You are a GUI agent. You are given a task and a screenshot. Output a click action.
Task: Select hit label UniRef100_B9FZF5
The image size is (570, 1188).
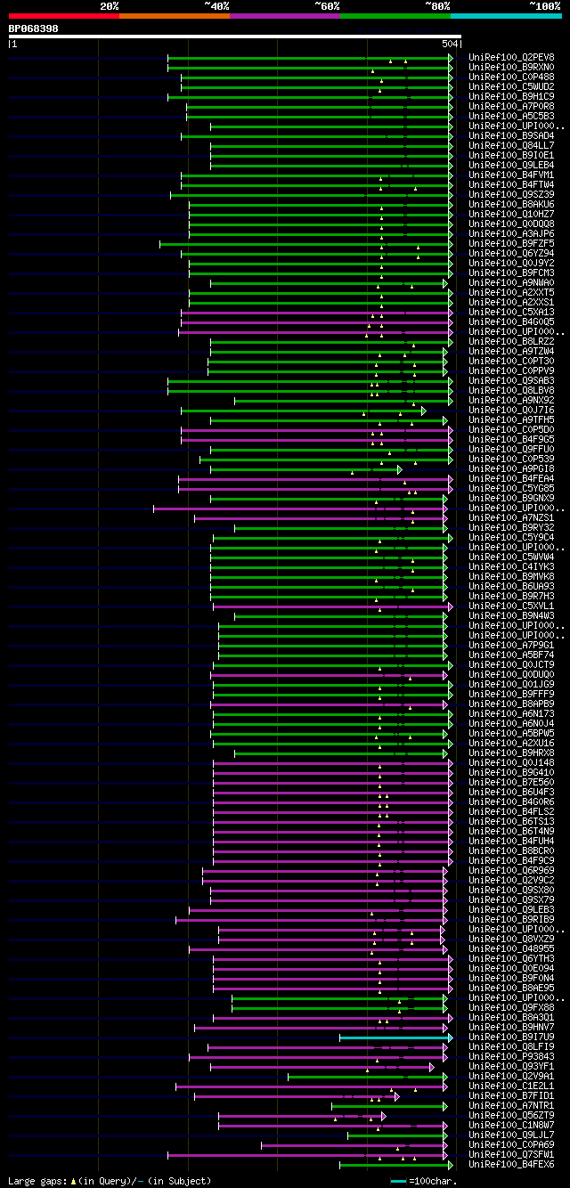(x=511, y=243)
